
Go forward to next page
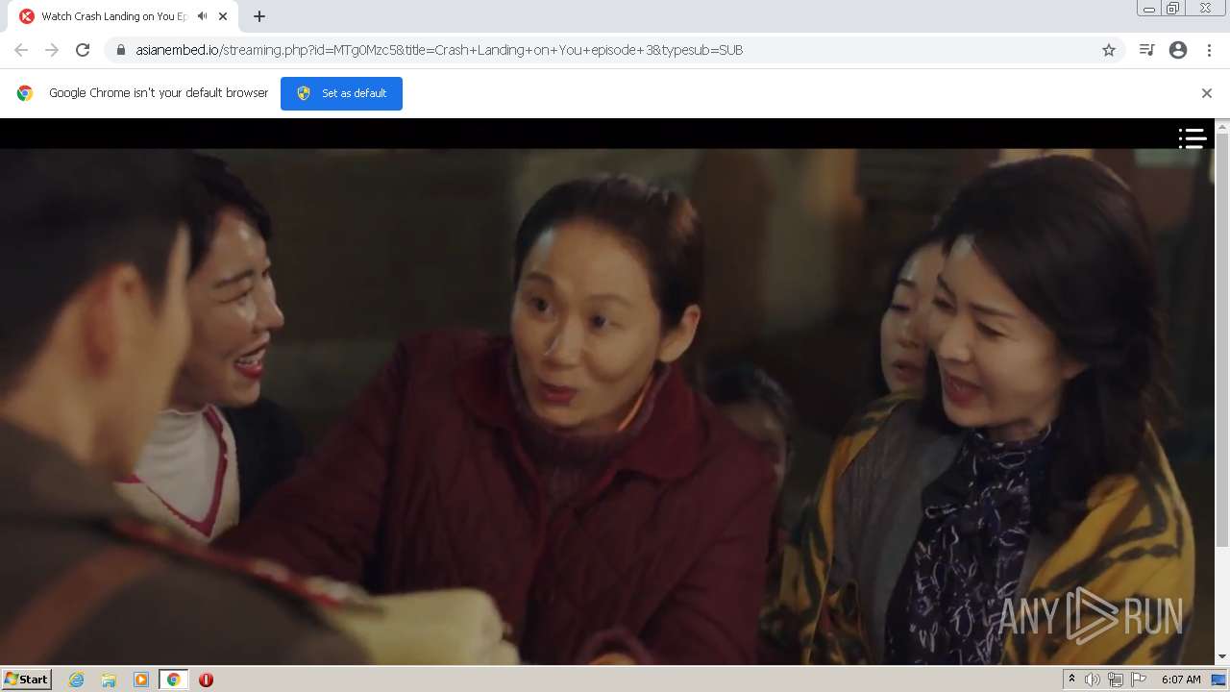(52, 50)
